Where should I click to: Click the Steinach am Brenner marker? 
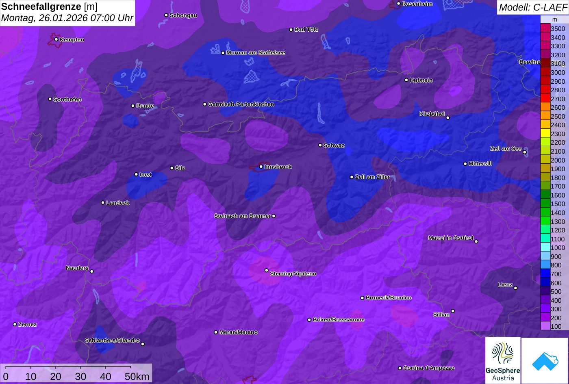pos(274,216)
